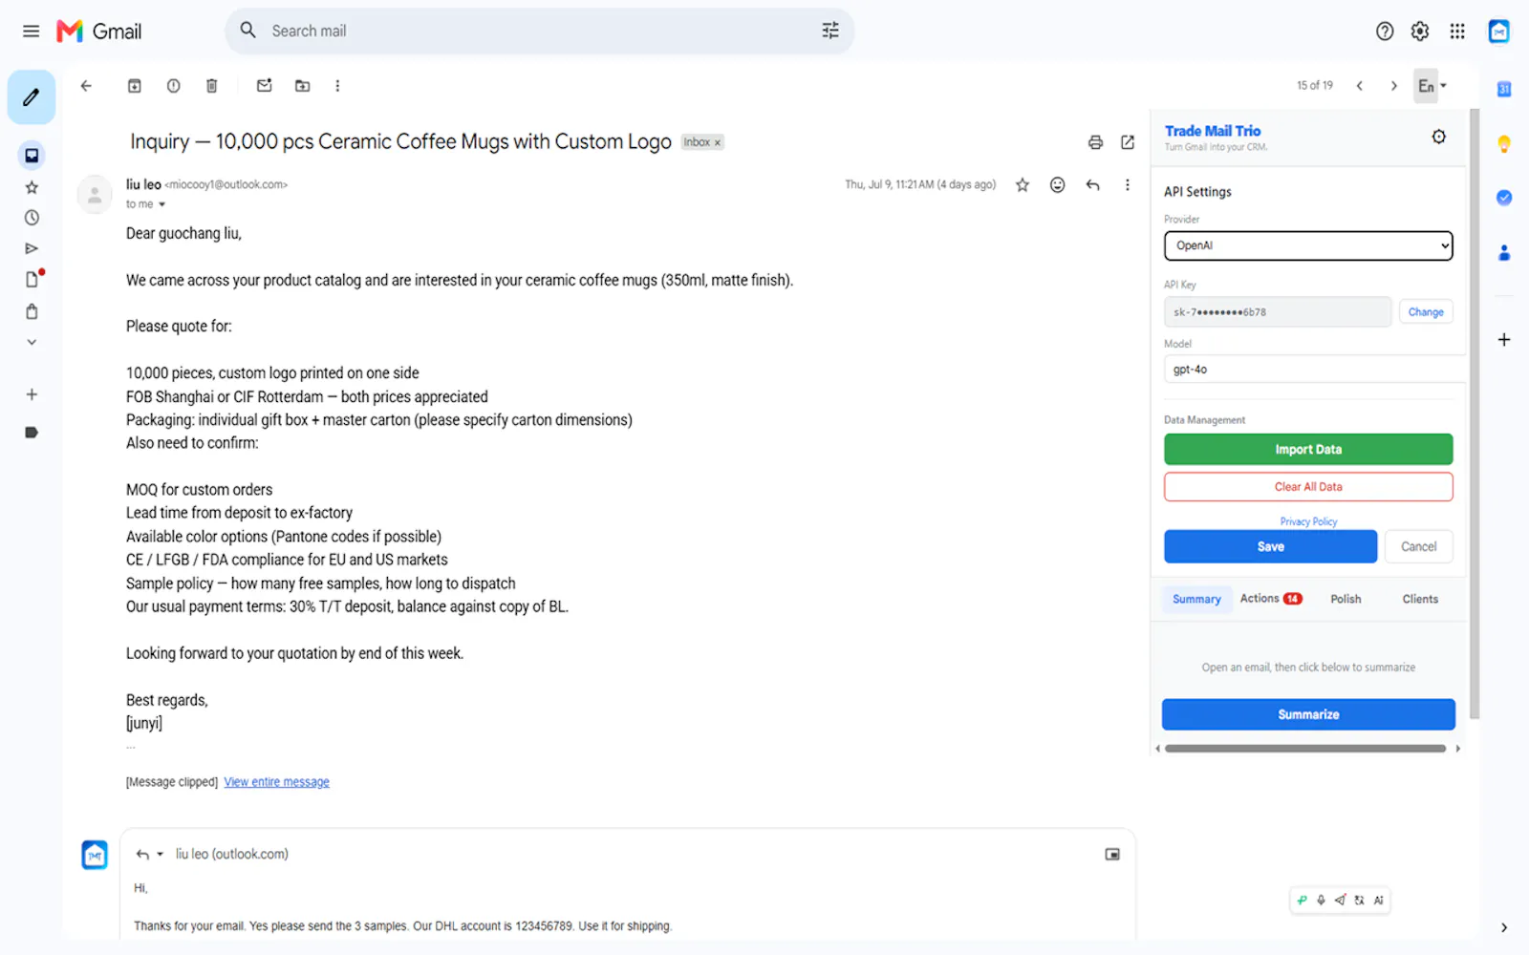The width and height of the screenshot is (1529, 955).
Task: Open Google apps grid
Action: pyautogui.click(x=1457, y=32)
